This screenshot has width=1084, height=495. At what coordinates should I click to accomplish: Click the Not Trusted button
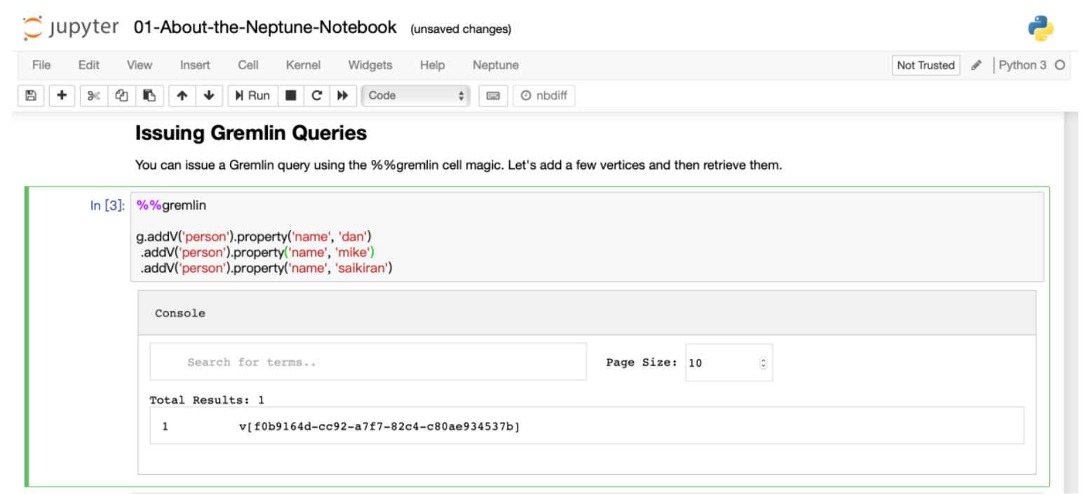click(x=926, y=65)
